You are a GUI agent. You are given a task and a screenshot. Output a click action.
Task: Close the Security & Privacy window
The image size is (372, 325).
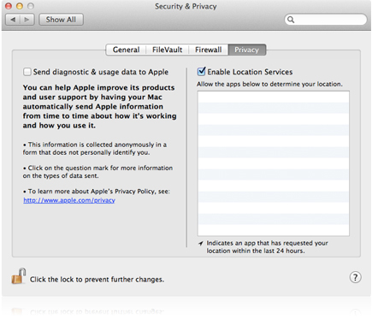click(x=9, y=6)
